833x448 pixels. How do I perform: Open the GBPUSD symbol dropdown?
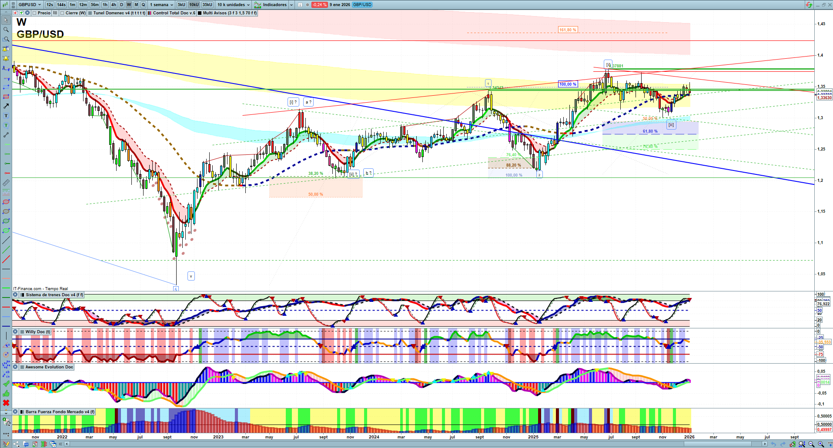pyautogui.click(x=30, y=5)
